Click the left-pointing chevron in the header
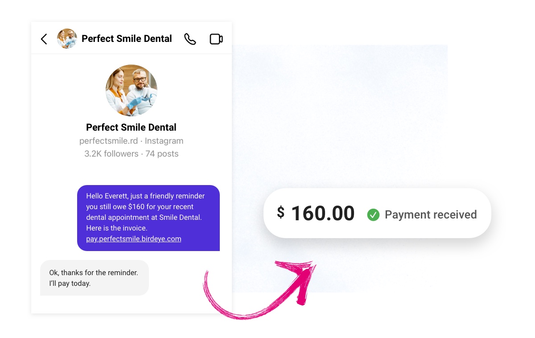This screenshot has height=338, width=535. [x=43, y=39]
